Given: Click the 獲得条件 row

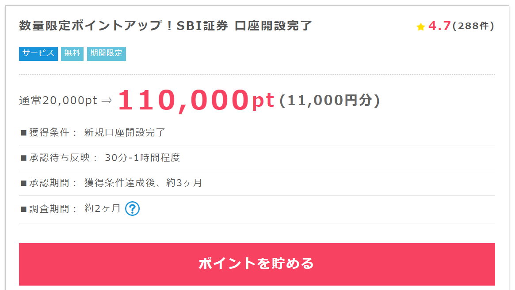Looking at the screenshot, I should click(x=257, y=132).
